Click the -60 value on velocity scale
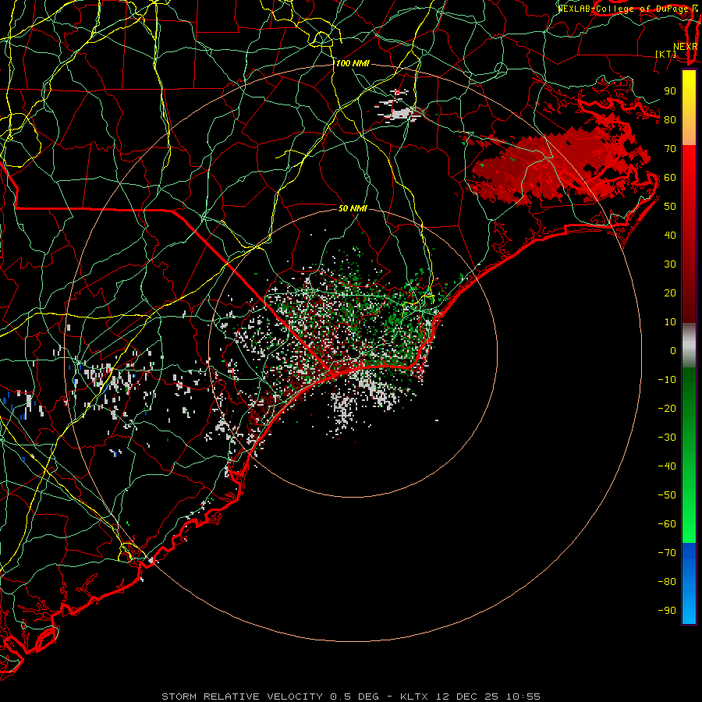702x702 pixels. (x=667, y=524)
